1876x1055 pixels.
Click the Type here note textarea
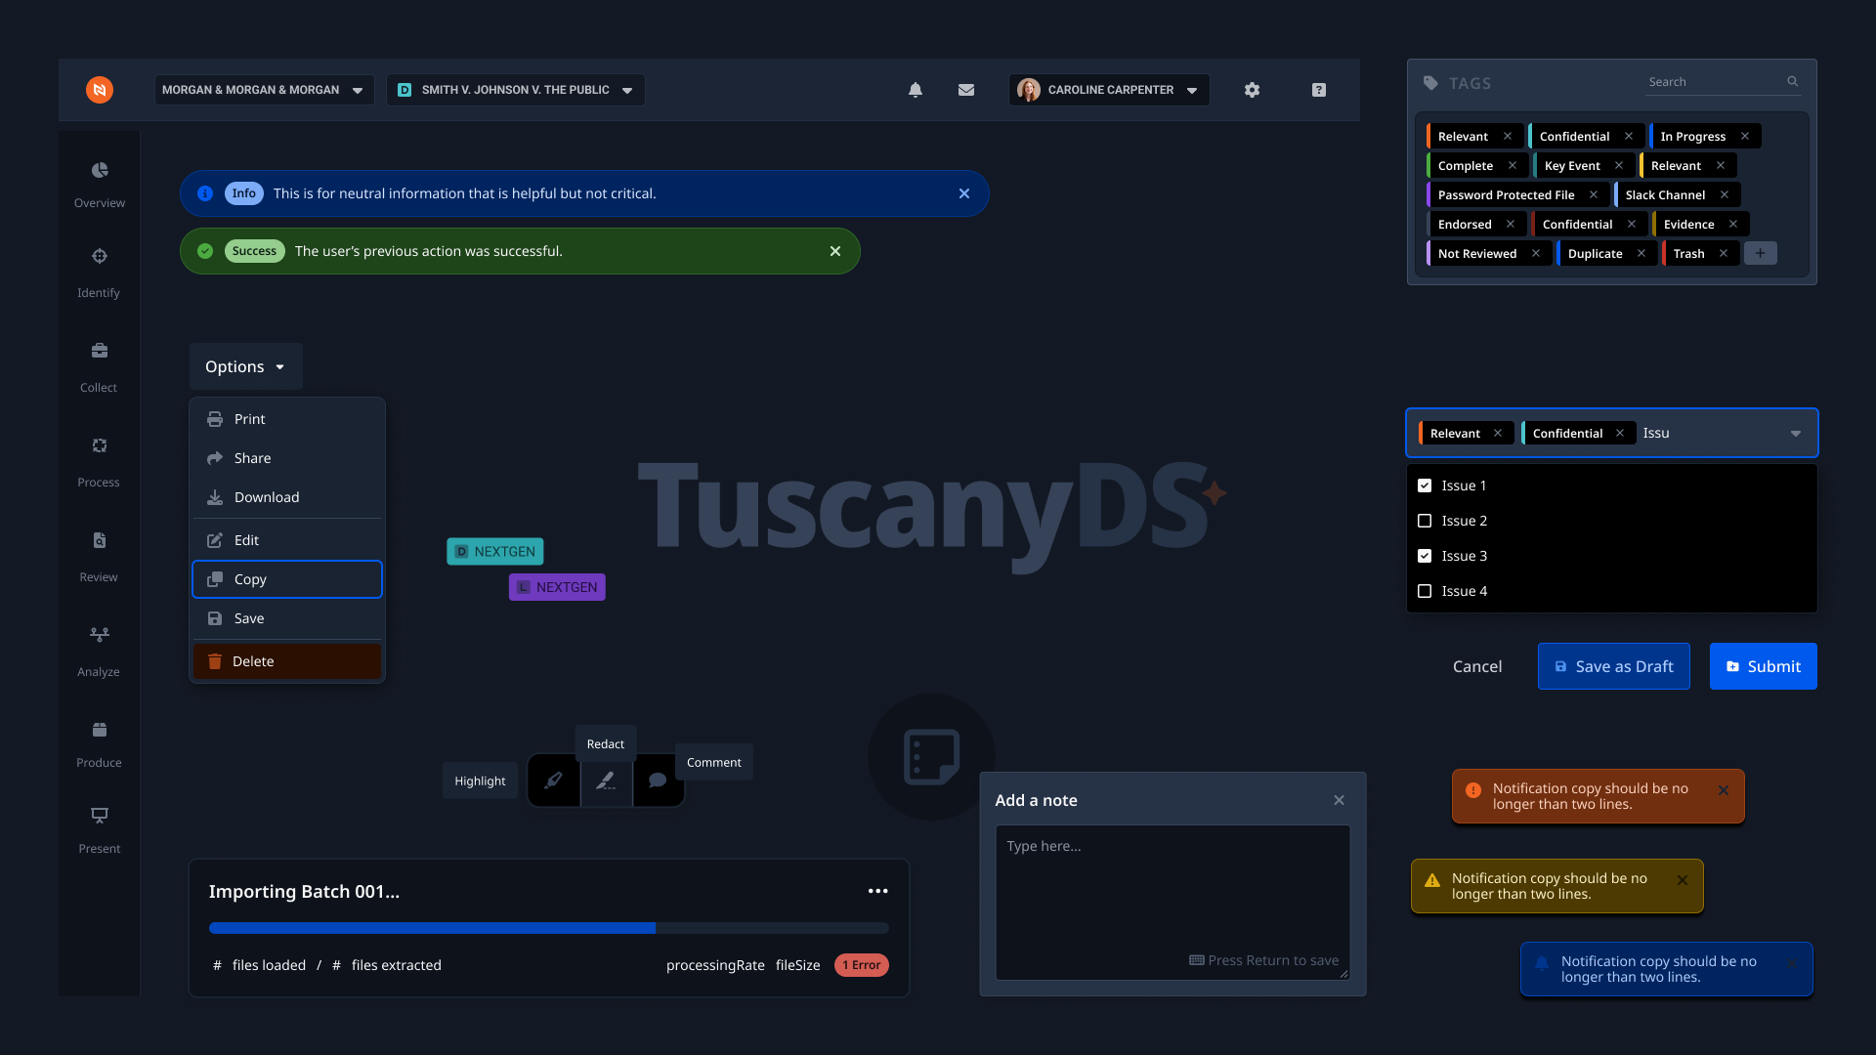1172,903
